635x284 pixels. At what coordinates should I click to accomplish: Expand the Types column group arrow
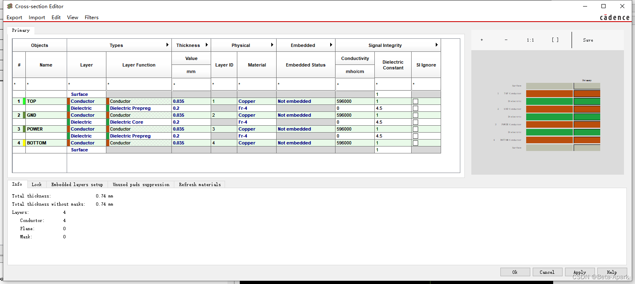pyautogui.click(x=167, y=45)
